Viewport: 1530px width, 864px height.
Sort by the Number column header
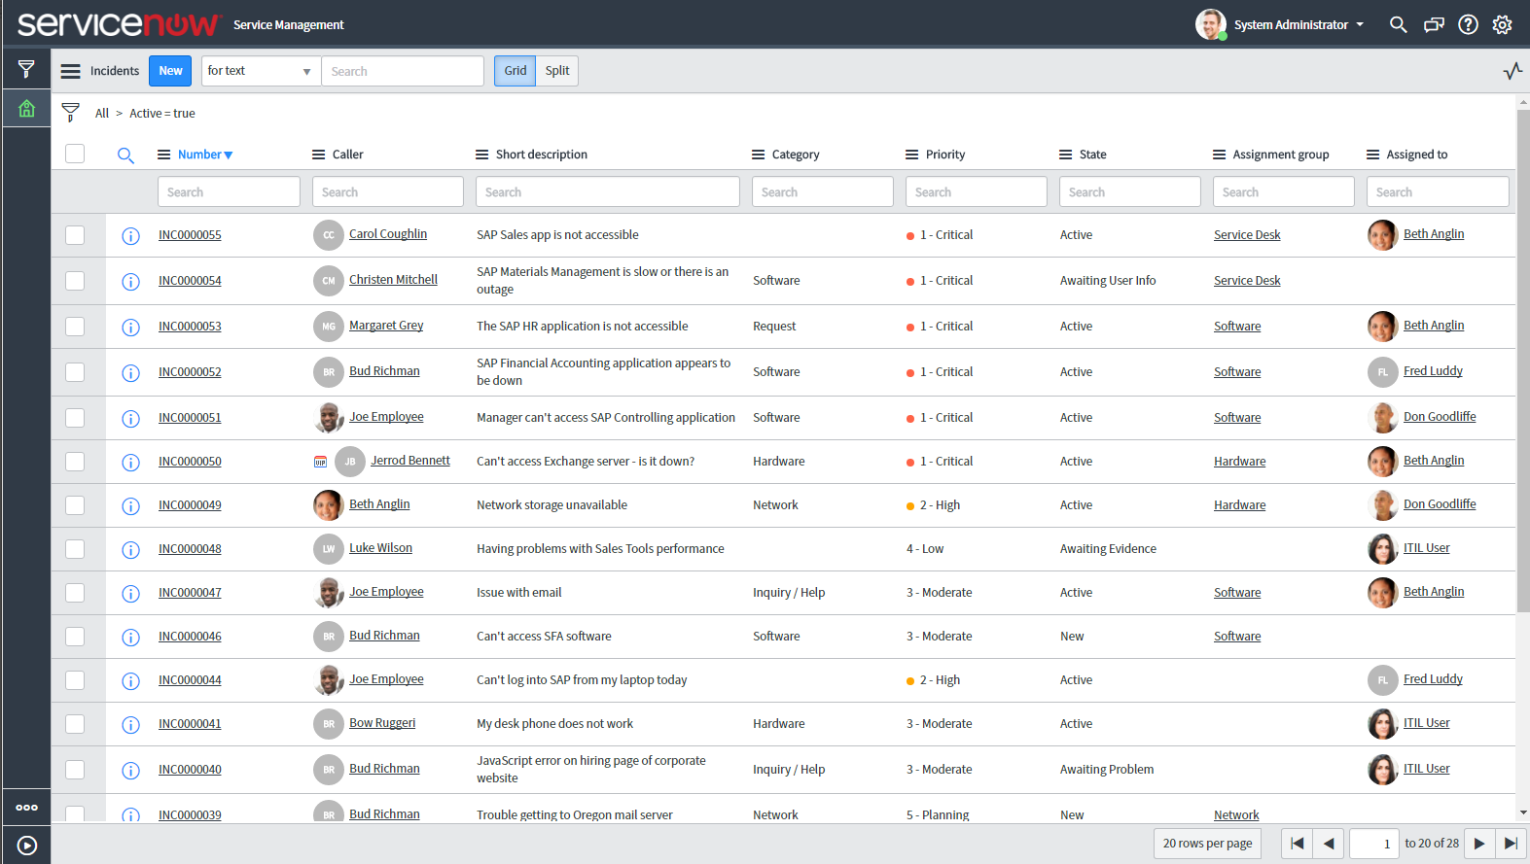pyautogui.click(x=204, y=155)
